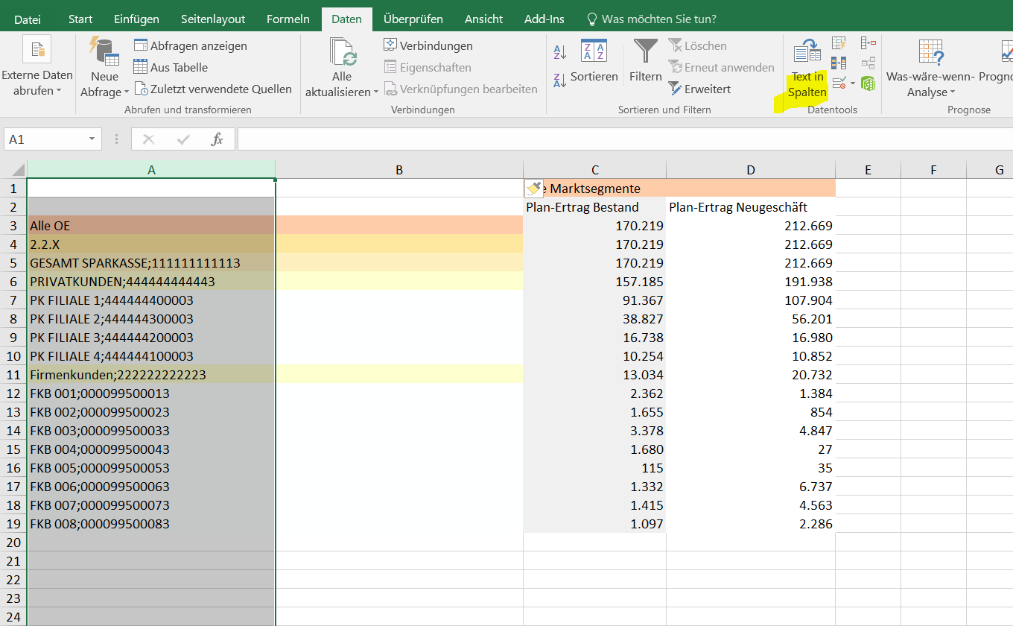Click the Blitzvorschau (flash fill) icon
The width and height of the screenshot is (1013, 626).
pos(839,43)
